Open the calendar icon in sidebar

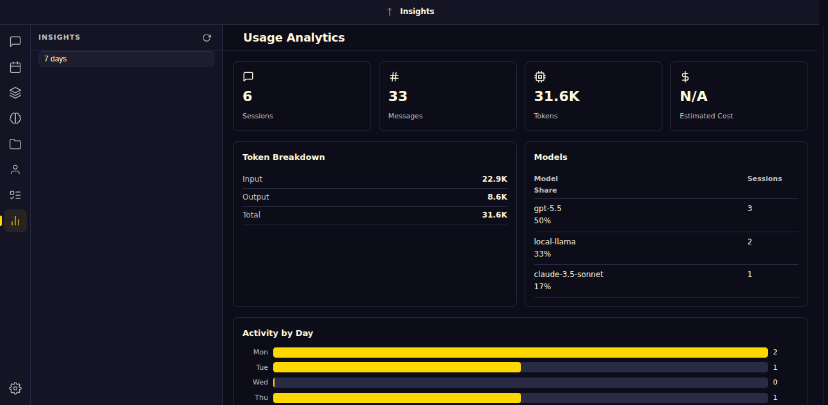(x=15, y=67)
